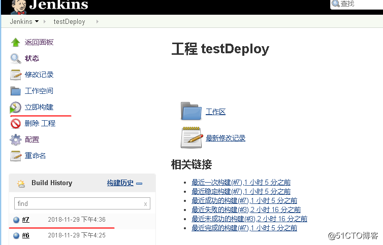Open 构建历史 trend link
This screenshot has height=245, width=383.
(x=120, y=183)
